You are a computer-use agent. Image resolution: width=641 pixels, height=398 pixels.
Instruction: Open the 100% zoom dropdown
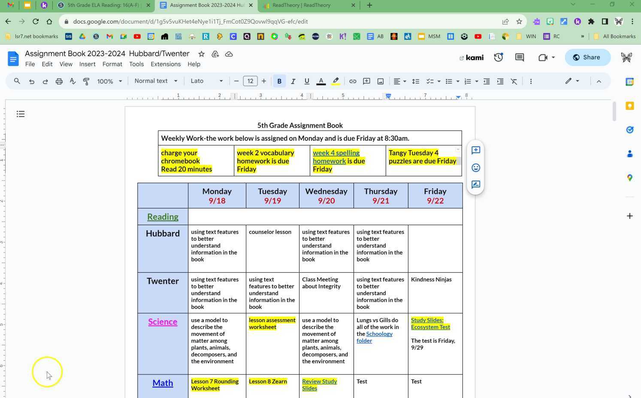click(x=109, y=81)
